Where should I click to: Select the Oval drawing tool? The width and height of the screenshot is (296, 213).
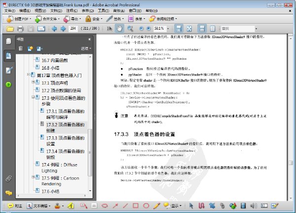(146, 206)
